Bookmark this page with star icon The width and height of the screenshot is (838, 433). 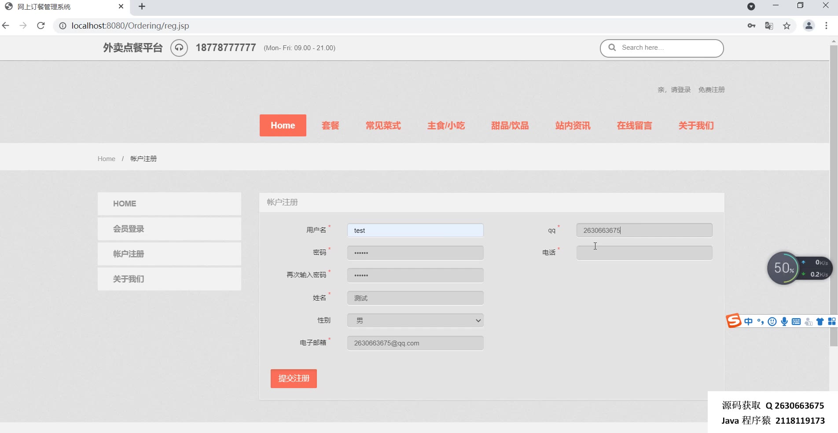[787, 26]
